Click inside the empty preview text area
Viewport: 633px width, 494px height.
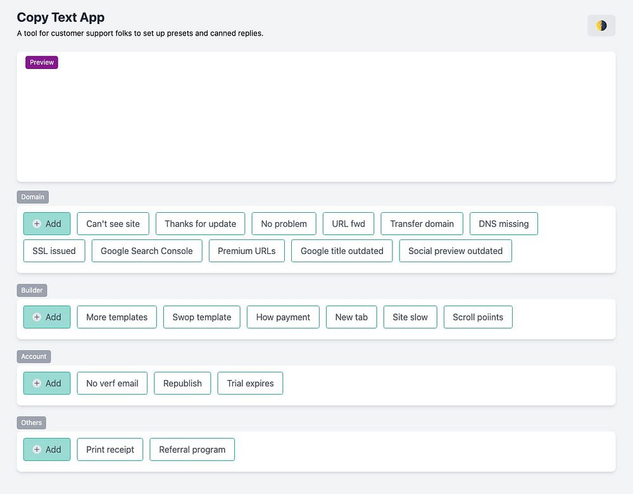tap(316, 127)
